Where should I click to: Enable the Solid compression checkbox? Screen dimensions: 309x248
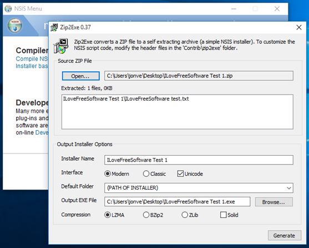coord(229,215)
